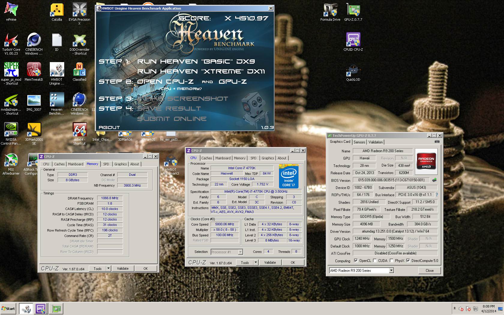Image resolution: width=504 pixels, height=315 pixels.
Task: Launch EVGA Precision X shortcut
Action: [x=79, y=13]
